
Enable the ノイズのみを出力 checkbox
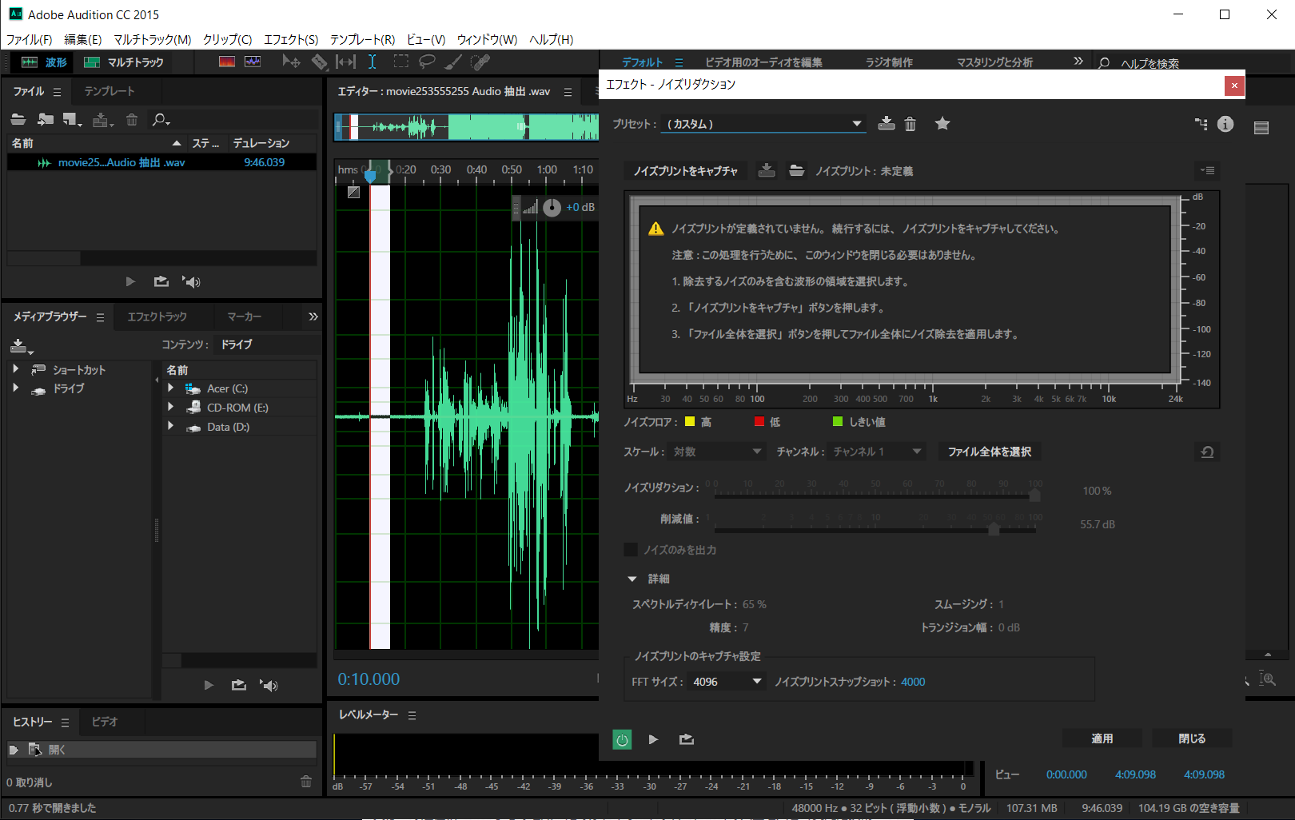[x=631, y=550]
